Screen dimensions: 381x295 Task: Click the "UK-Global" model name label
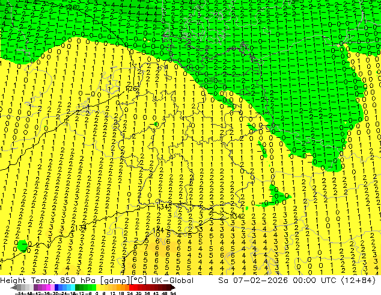click(172, 281)
